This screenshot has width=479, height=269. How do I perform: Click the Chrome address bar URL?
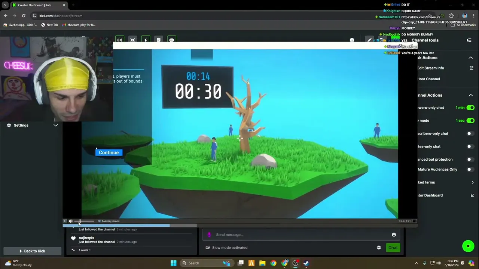(61, 16)
